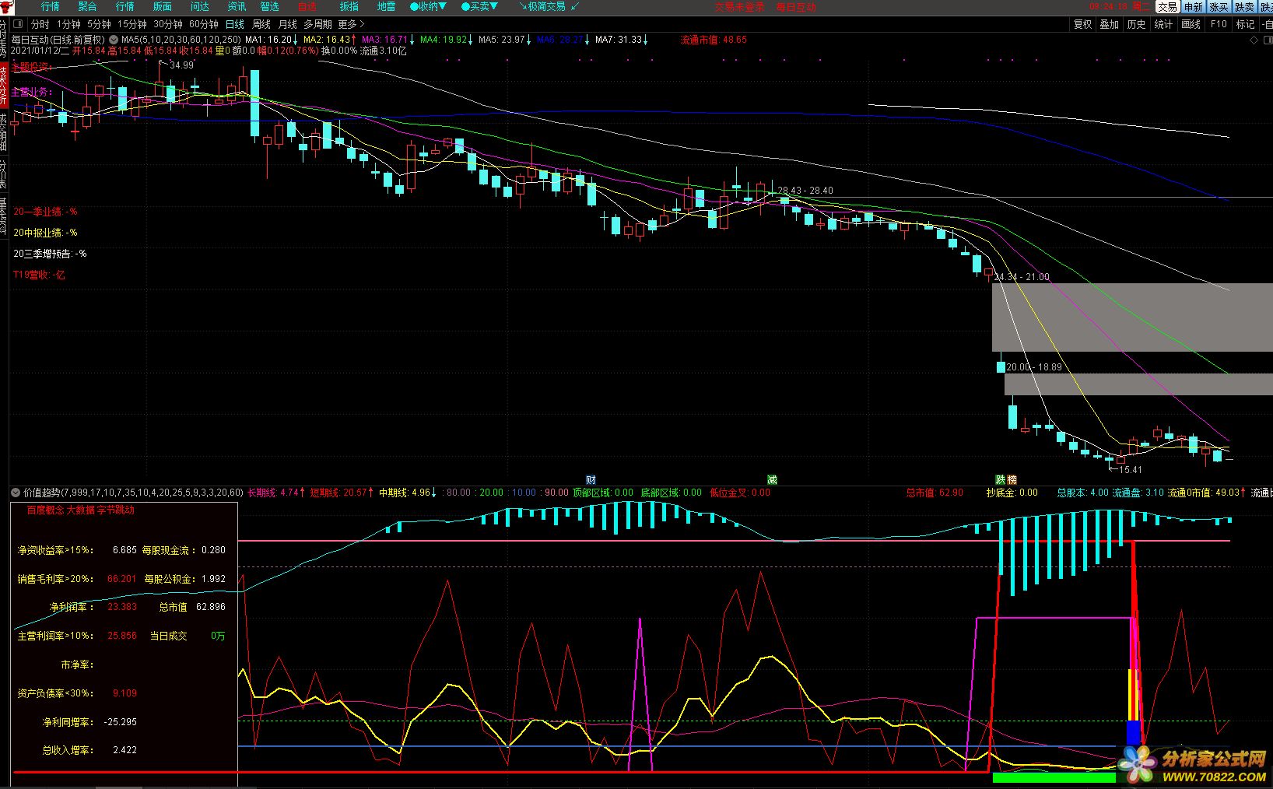Screen dimensions: 1273x789
Task: Click the 统计 statistics button
Action: point(1163,24)
